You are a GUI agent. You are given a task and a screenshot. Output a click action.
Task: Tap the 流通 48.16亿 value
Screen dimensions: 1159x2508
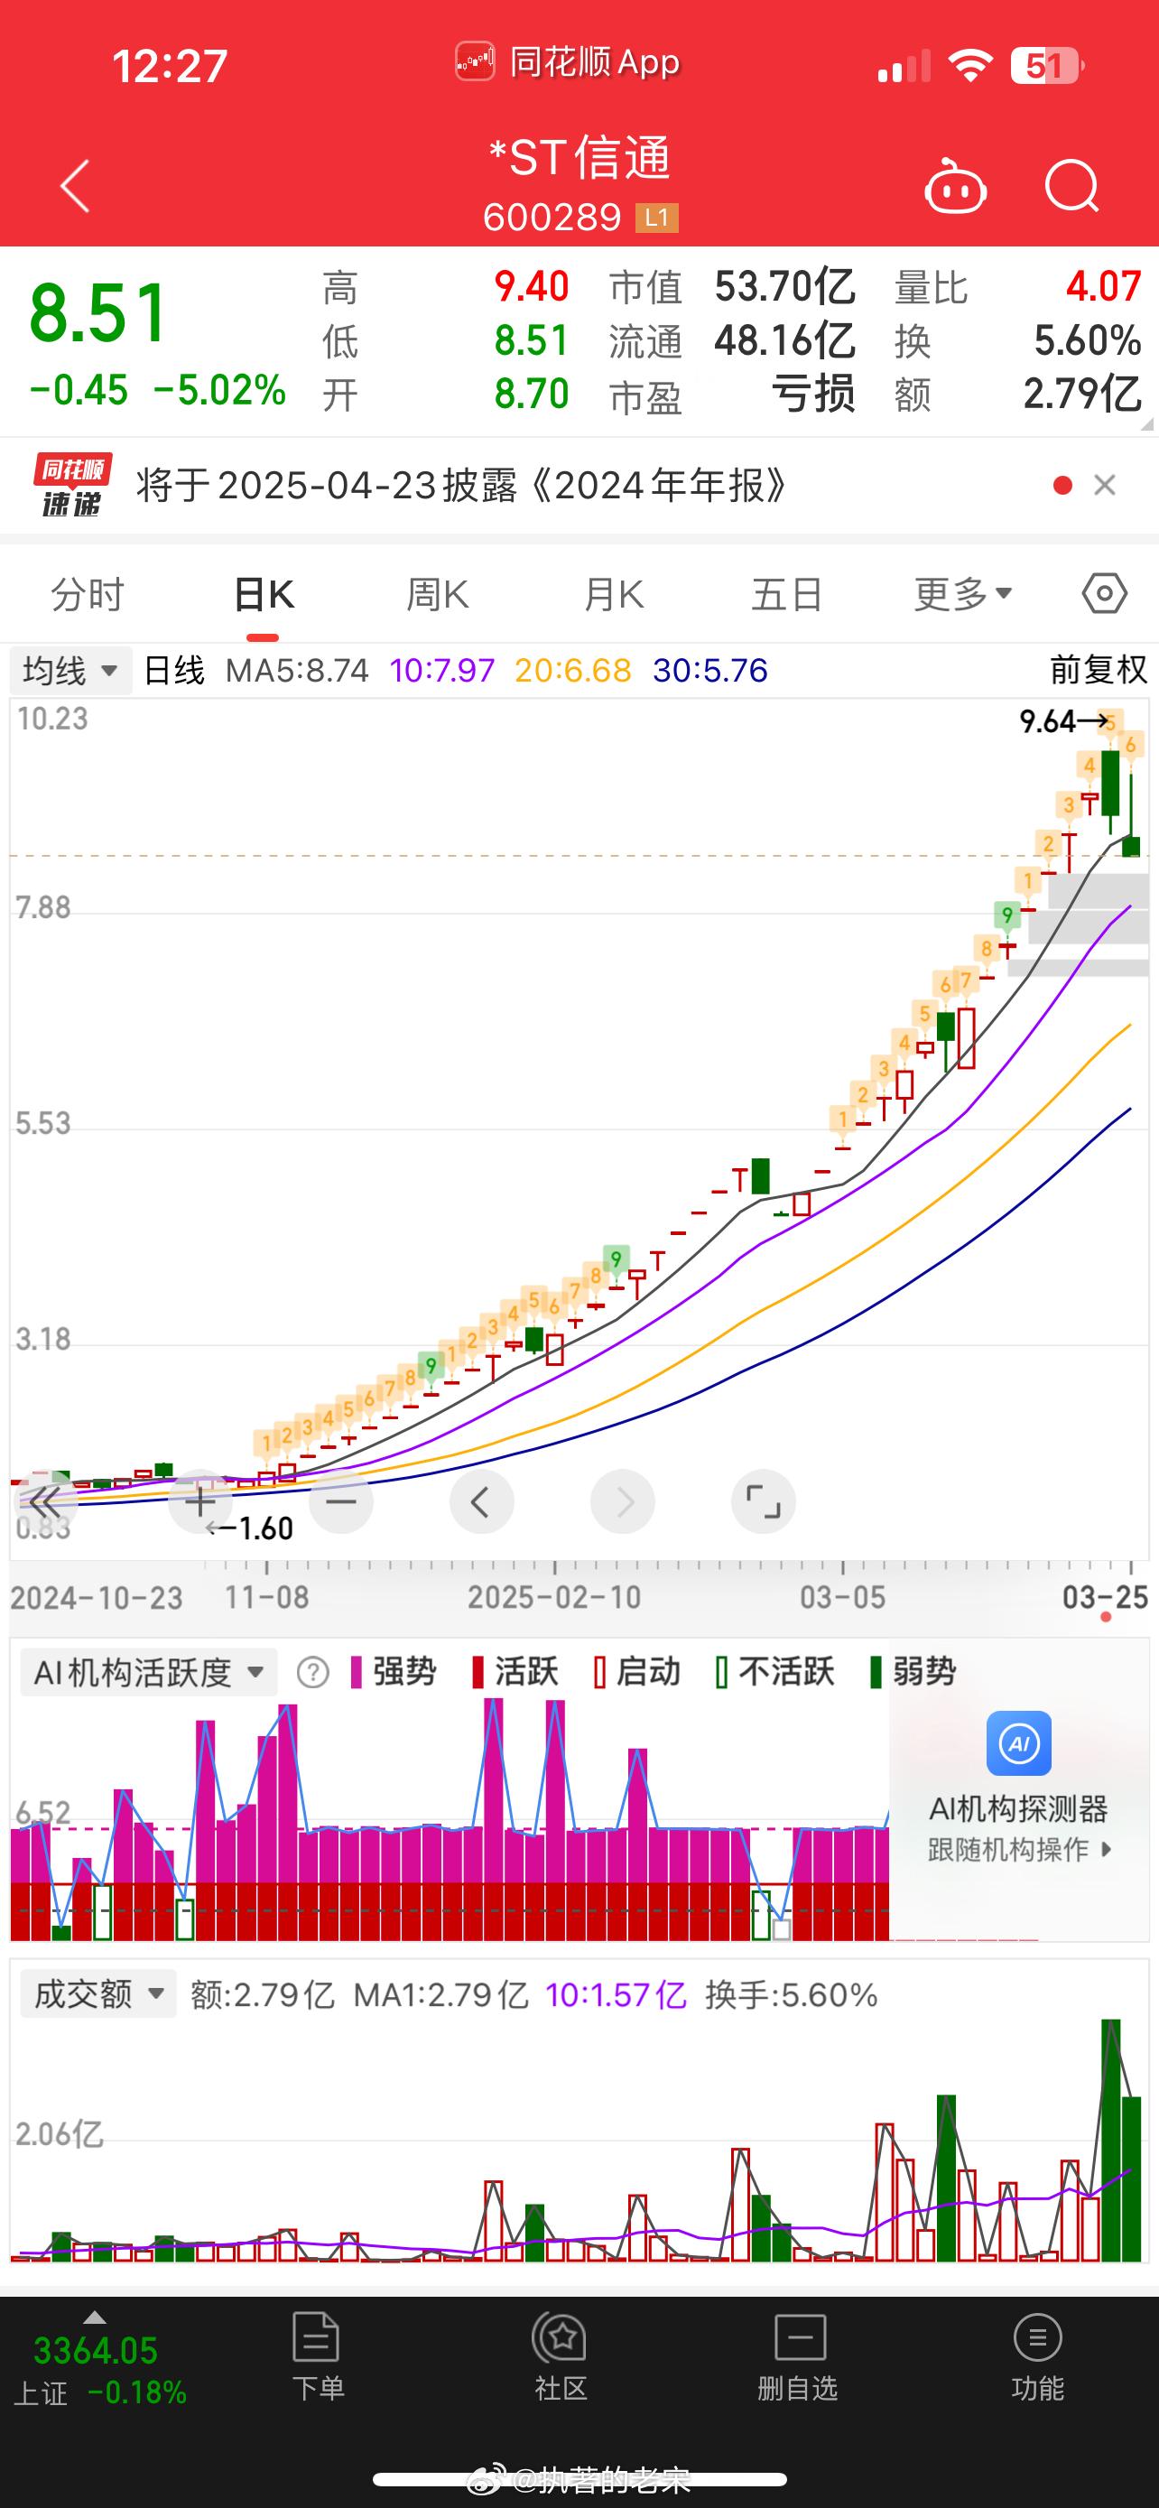coord(784,340)
